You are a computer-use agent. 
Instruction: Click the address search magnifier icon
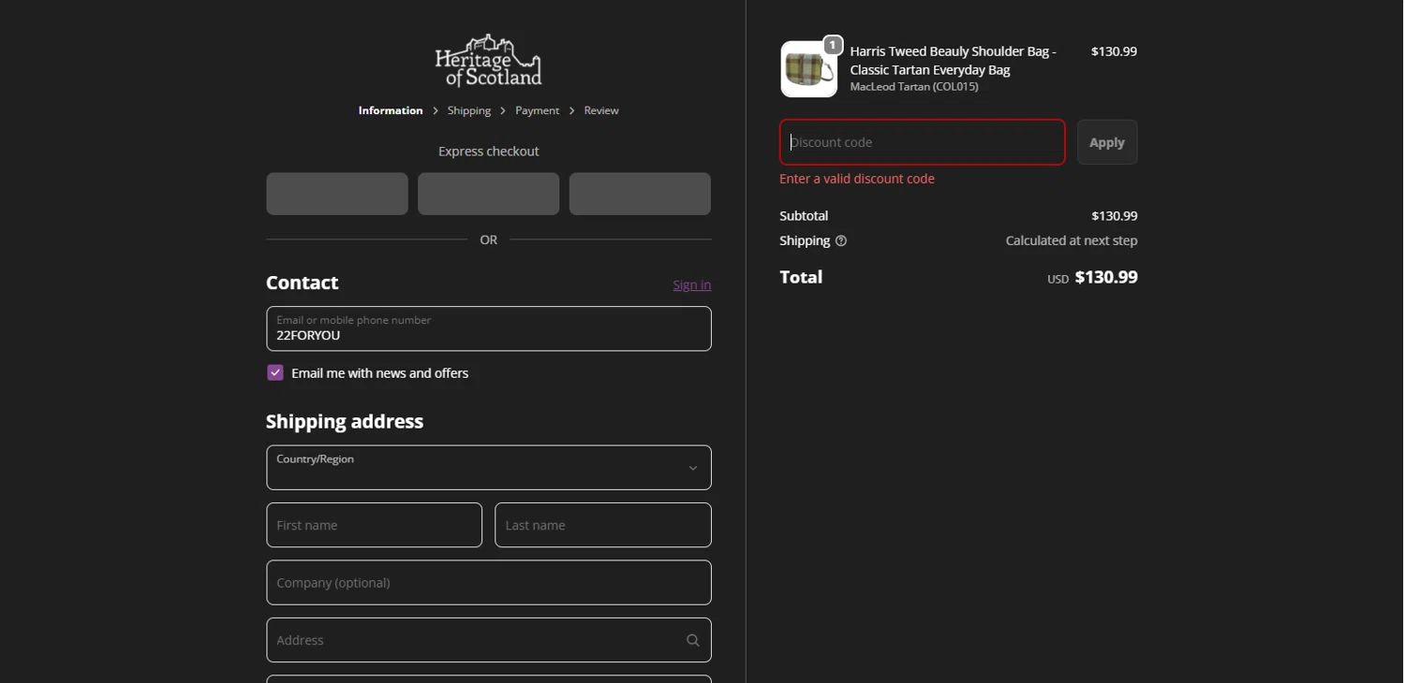693,640
